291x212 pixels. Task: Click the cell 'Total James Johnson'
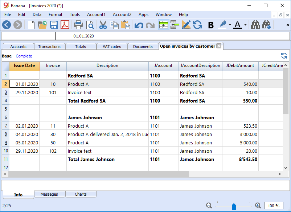point(107,159)
